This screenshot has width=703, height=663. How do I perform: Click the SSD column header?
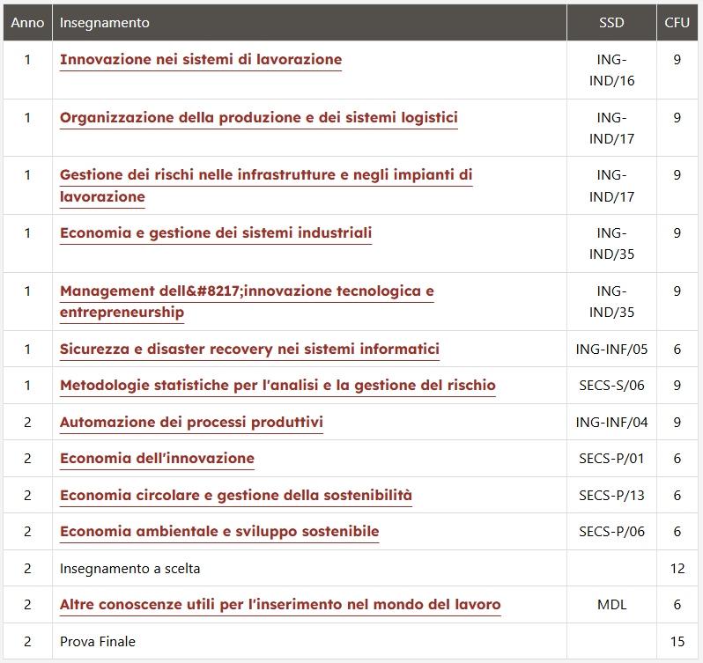(611, 22)
